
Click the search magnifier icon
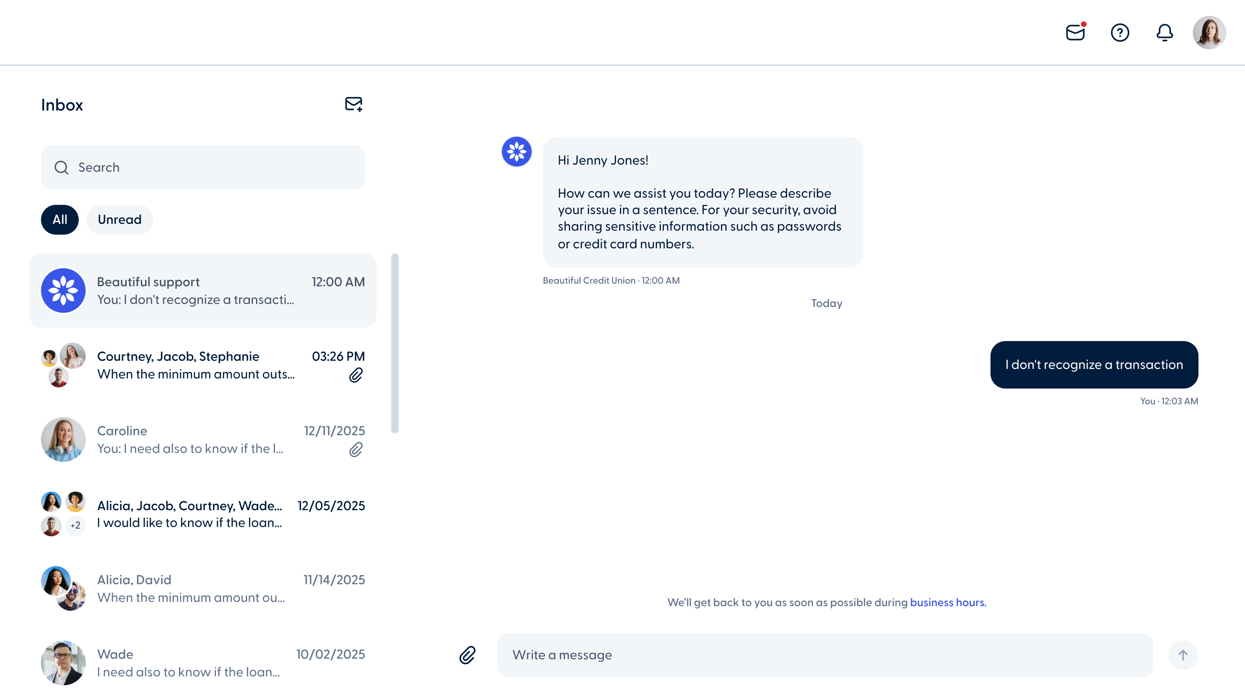pos(61,167)
